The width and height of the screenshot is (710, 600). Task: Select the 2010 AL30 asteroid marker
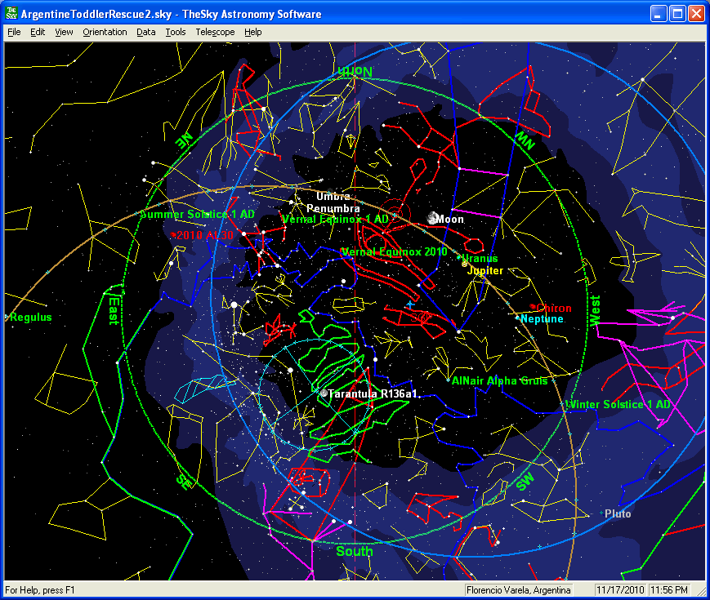click(x=174, y=235)
